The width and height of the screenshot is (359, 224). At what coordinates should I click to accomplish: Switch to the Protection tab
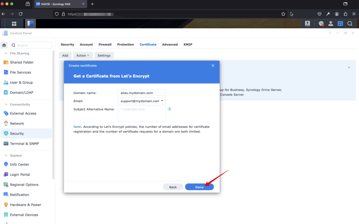[x=126, y=45]
